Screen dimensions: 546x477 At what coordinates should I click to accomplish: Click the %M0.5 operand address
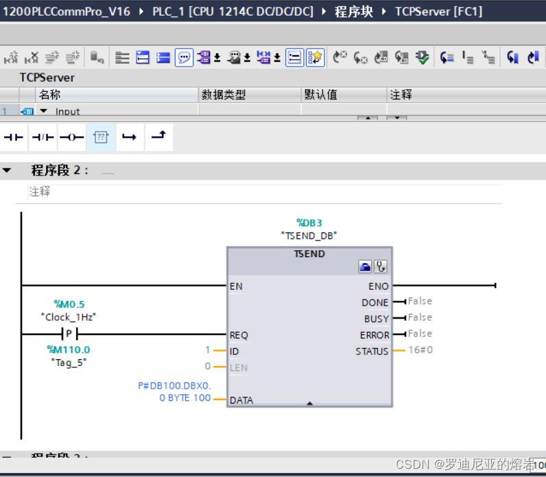[x=69, y=304]
